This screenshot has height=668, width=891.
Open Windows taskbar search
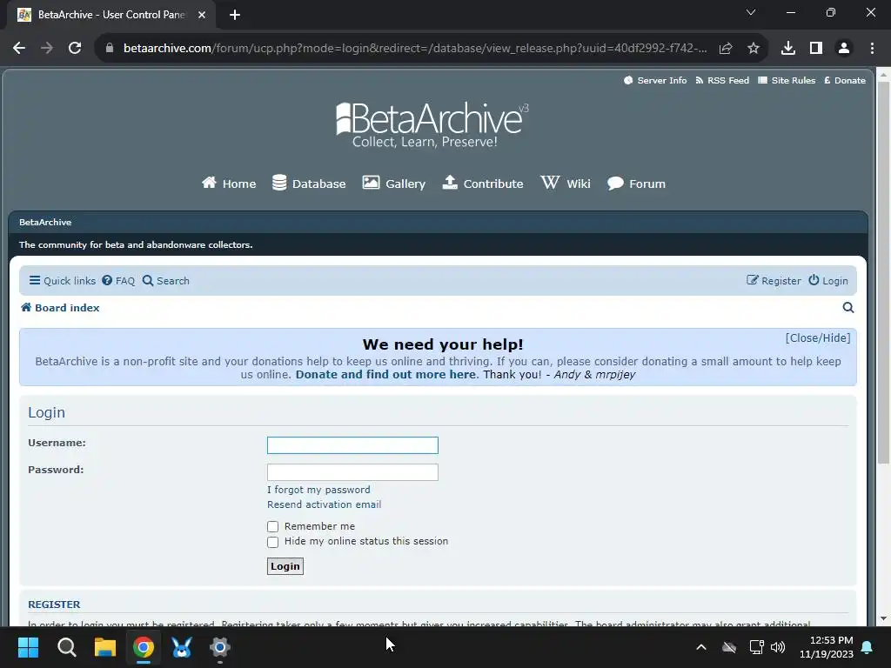[x=67, y=647]
